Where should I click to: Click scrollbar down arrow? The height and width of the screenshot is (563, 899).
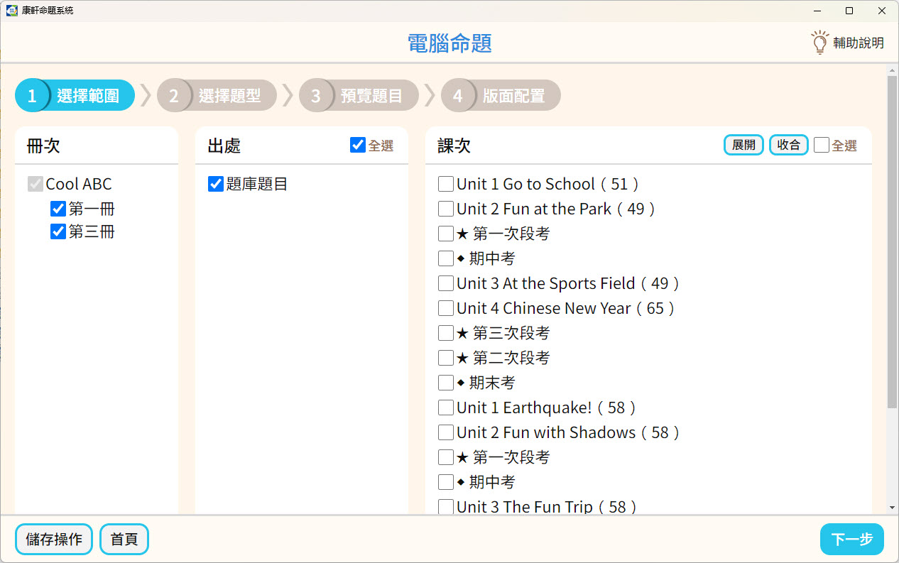[x=893, y=508]
